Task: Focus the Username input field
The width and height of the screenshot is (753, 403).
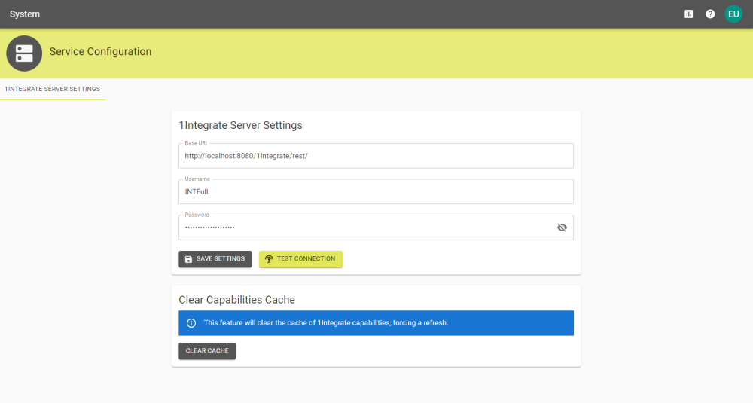Action: (376, 191)
